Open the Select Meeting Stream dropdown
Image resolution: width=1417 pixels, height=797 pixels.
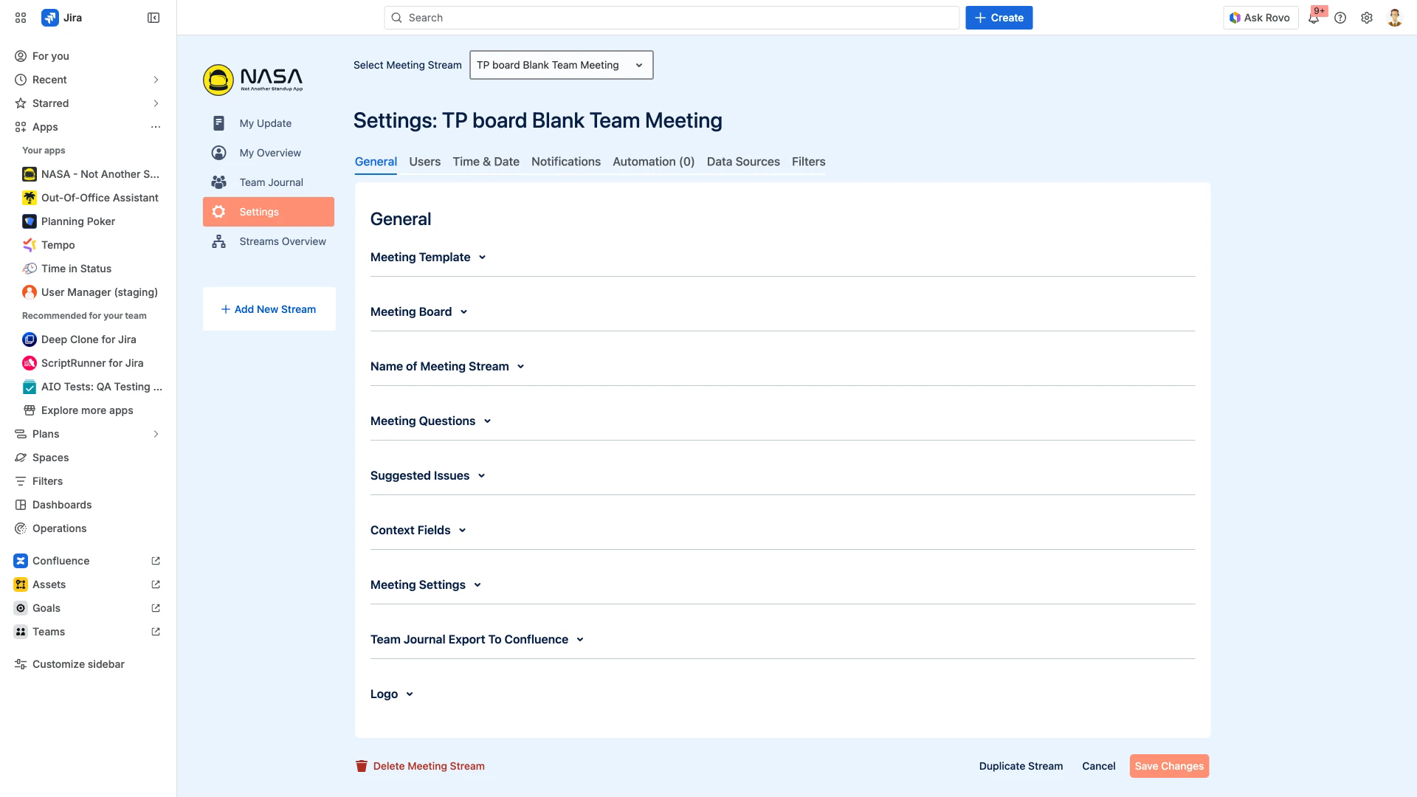click(561, 65)
